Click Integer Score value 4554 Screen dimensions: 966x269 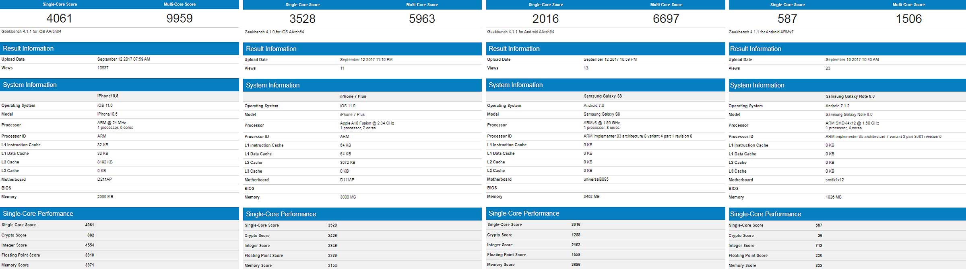point(89,245)
